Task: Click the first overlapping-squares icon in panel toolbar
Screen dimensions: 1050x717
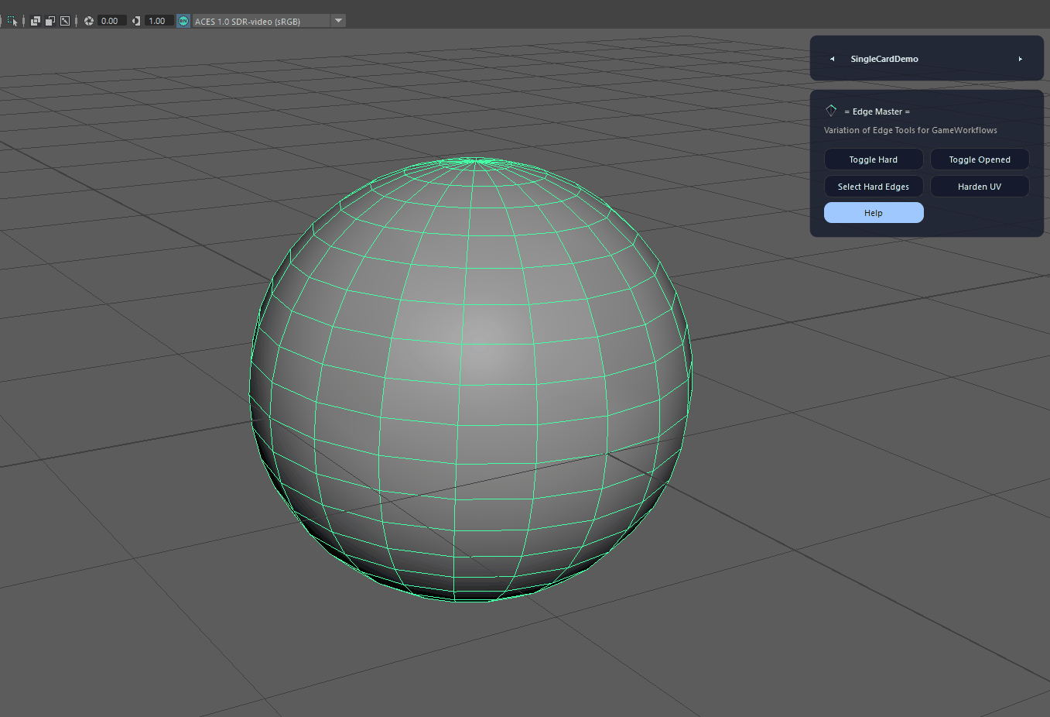Action: point(36,21)
